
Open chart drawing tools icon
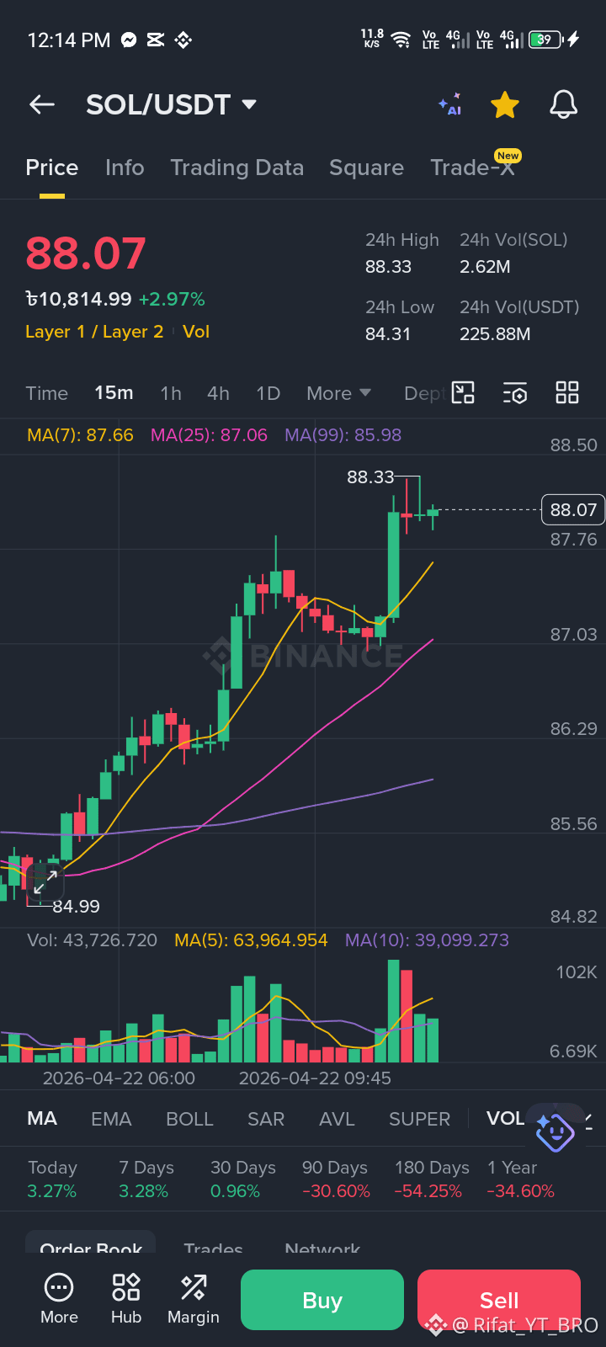(463, 392)
